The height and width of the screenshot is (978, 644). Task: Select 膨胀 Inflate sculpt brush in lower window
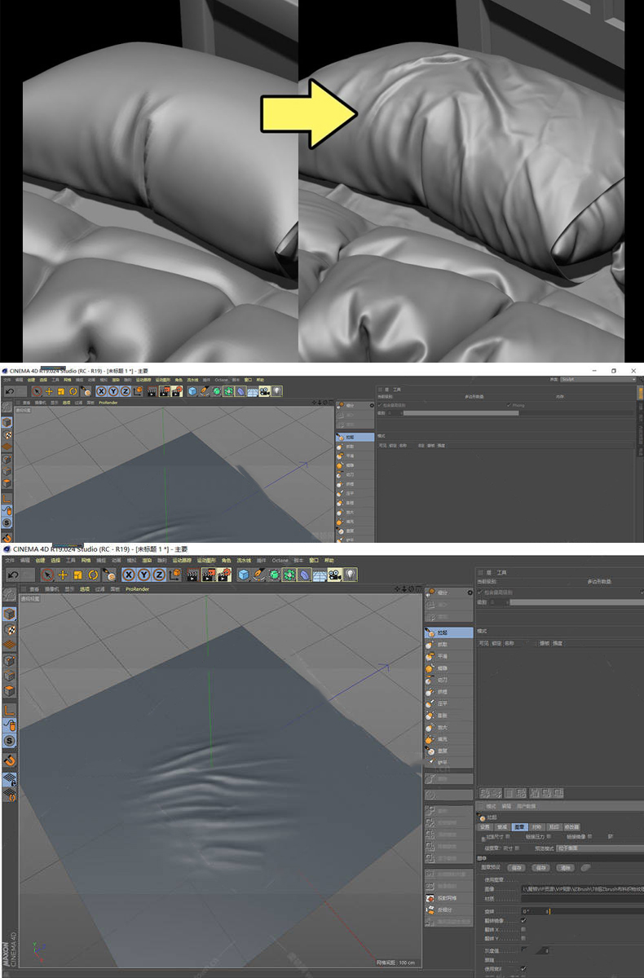pos(448,716)
